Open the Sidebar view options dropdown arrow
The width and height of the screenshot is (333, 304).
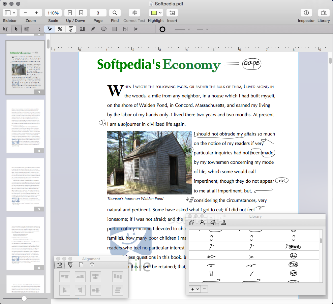click(x=14, y=13)
